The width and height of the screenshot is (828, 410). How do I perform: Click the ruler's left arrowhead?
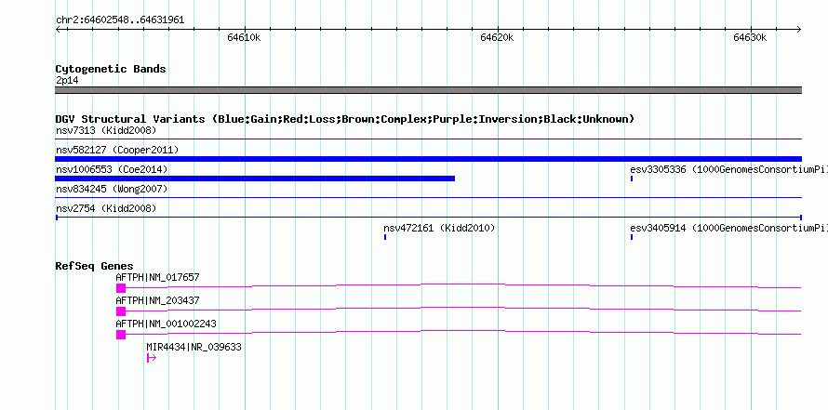59,29
